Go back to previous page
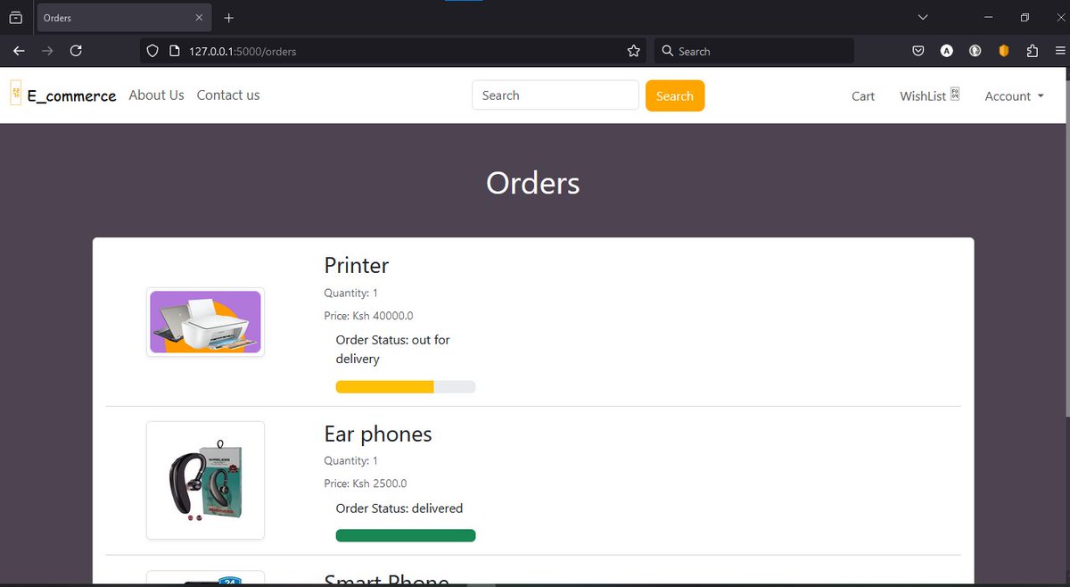 click(19, 51)
